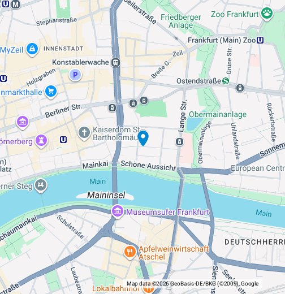This screenshot has height=294, width=285.
Task: Open the Apfelweinwirtschaft Atschel restaurant icon
Action: click(129, 252)
